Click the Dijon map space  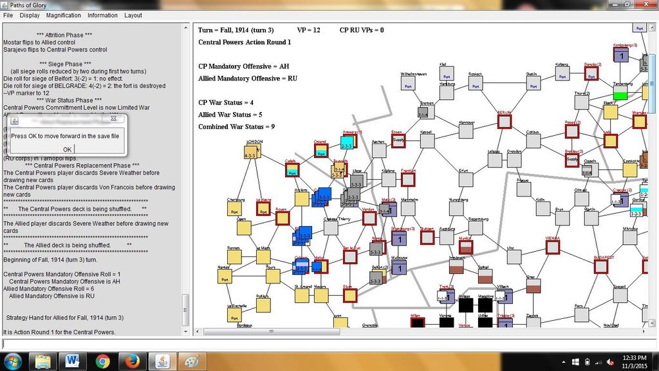pos(349,296)
